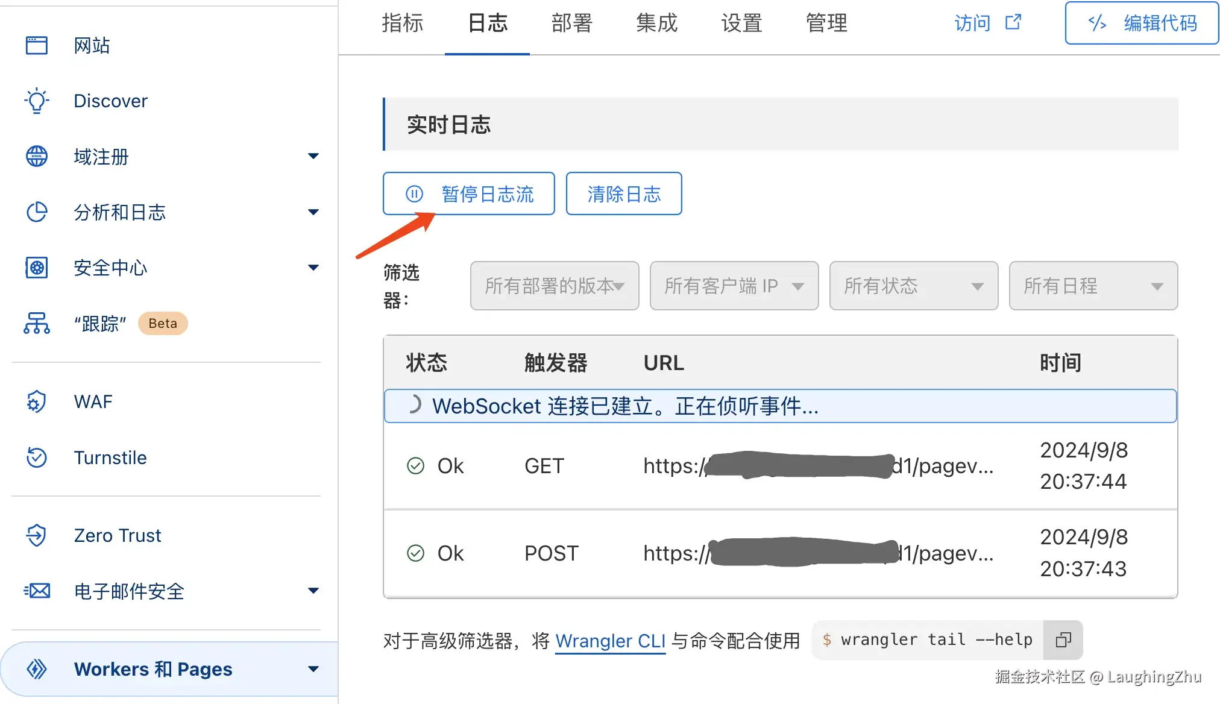The image size is (1220, 704).
Task: Copy the wrangler tail command
Action: pyautogui.click(x=1063, y=640)
